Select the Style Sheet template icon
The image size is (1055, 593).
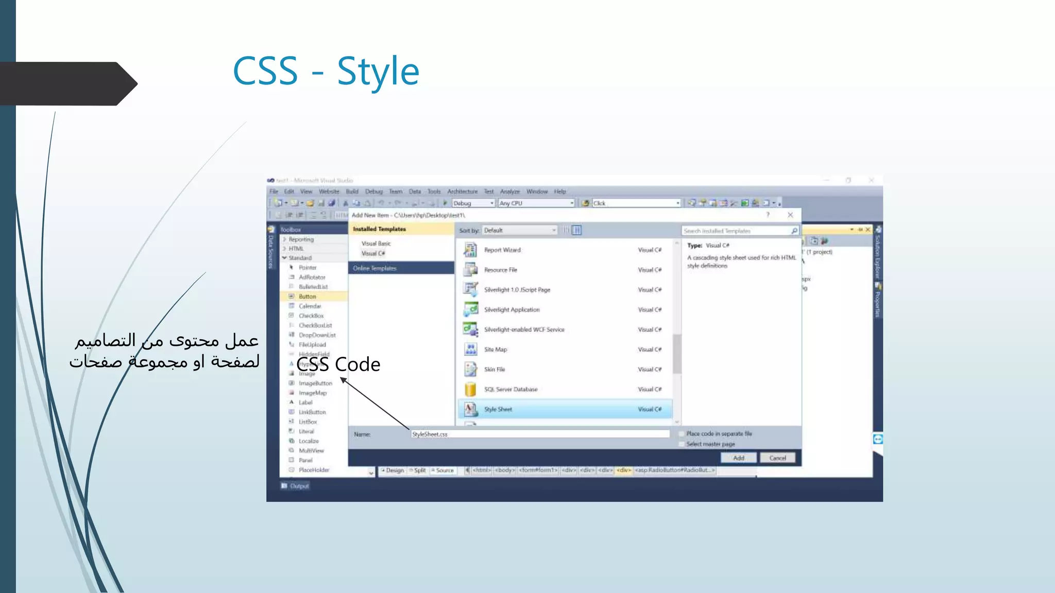coord(470,409)
